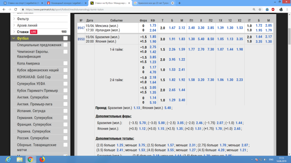
Task: Click the clock in system tray
Action: (x=281, y=160)
